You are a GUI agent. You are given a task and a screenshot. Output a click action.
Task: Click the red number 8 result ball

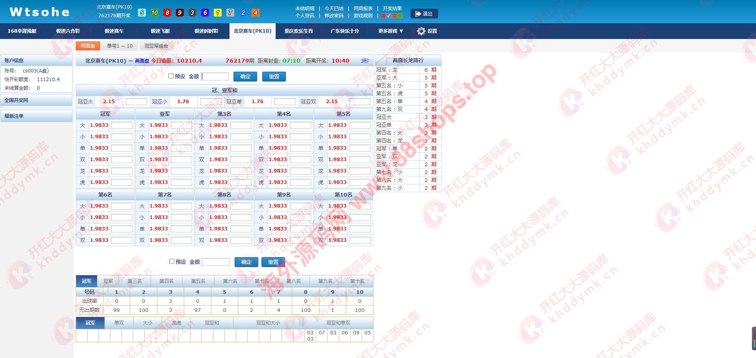pyautogui.click(x=167, y=13)
